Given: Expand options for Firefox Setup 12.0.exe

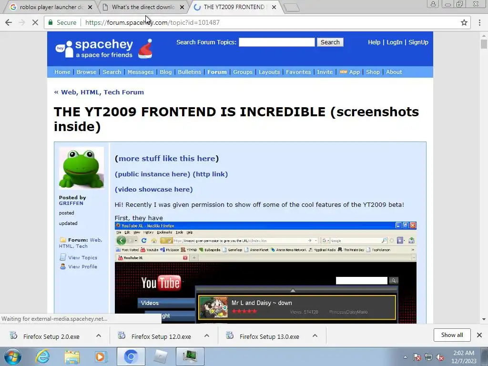Looking at the screenshot, I should click(207, 335).
